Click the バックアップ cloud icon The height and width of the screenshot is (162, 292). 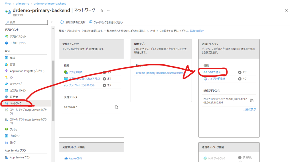(7, 84)
